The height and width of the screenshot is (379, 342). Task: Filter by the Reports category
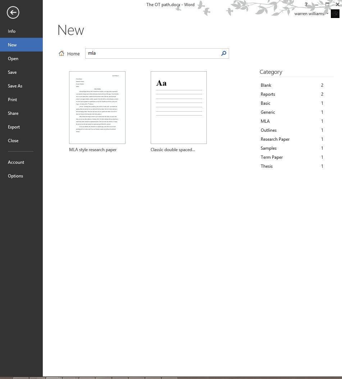268,94
